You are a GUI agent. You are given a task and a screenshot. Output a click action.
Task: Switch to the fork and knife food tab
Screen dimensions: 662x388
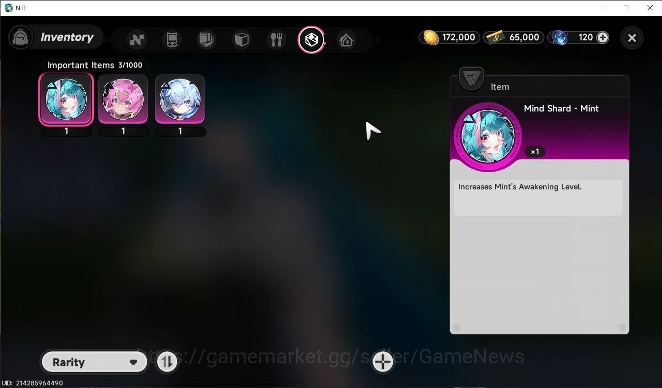click(x=276, y=40)
